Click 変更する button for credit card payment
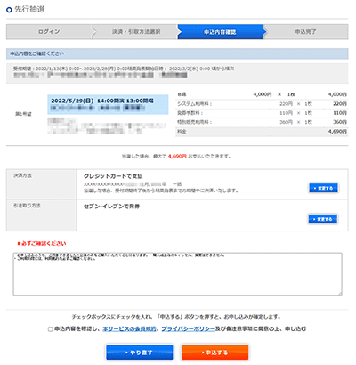 coord(323,188)
